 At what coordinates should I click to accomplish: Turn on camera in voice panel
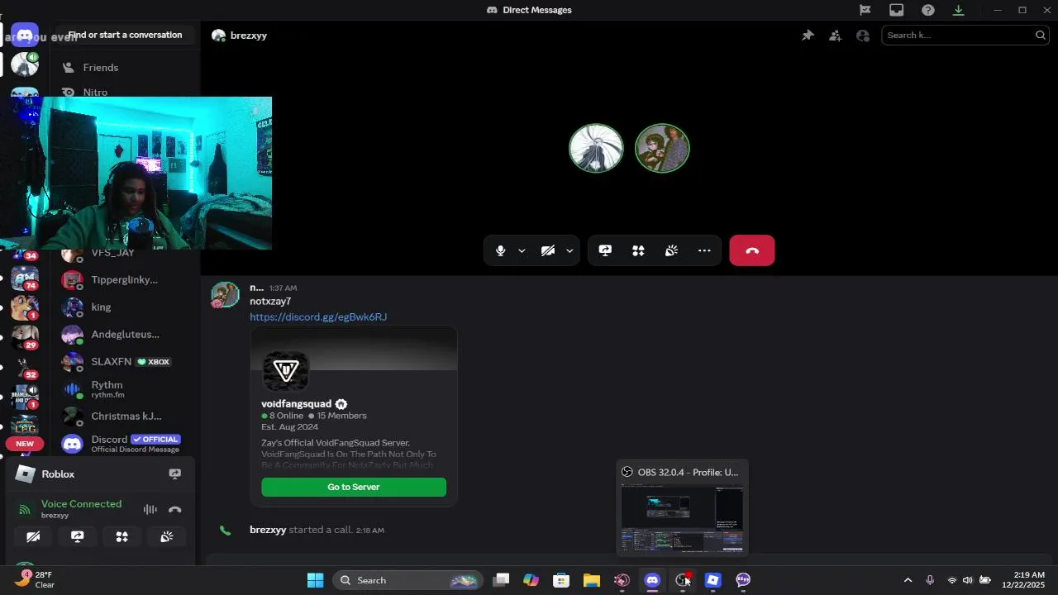point(33,537)
